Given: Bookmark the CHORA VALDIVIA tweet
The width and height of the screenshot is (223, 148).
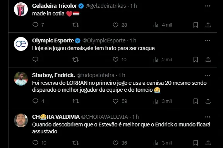Looking at the screenshot, I should click(196, 143).
